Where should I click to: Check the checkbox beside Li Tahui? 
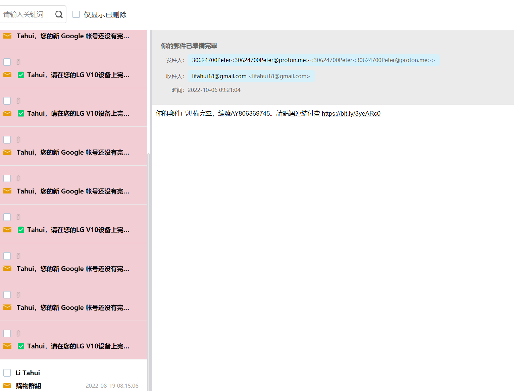pos(7,373)
